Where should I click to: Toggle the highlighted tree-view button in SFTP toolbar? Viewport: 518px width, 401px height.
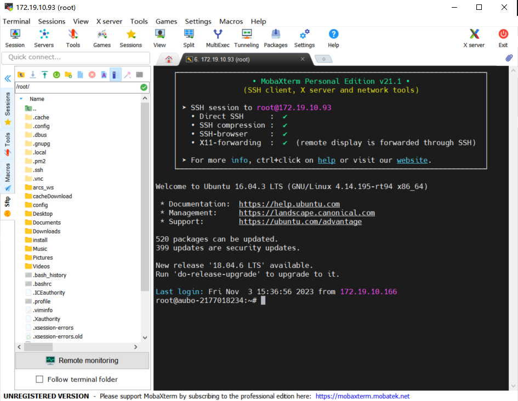pos(115,75)
